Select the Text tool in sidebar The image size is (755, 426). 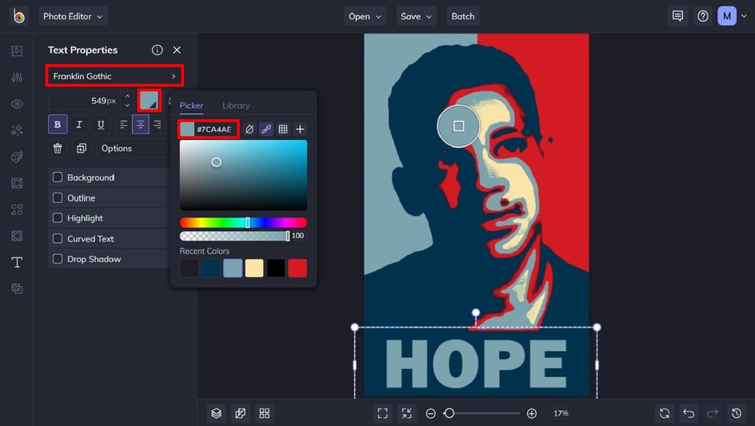pos(17,262)
